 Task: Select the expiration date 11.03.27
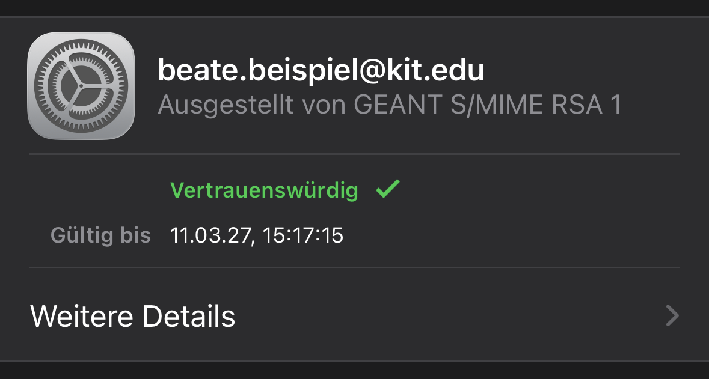click(209, 235)
